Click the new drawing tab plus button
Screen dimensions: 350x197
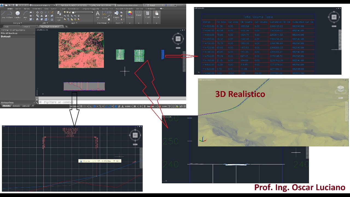[66, 27]
